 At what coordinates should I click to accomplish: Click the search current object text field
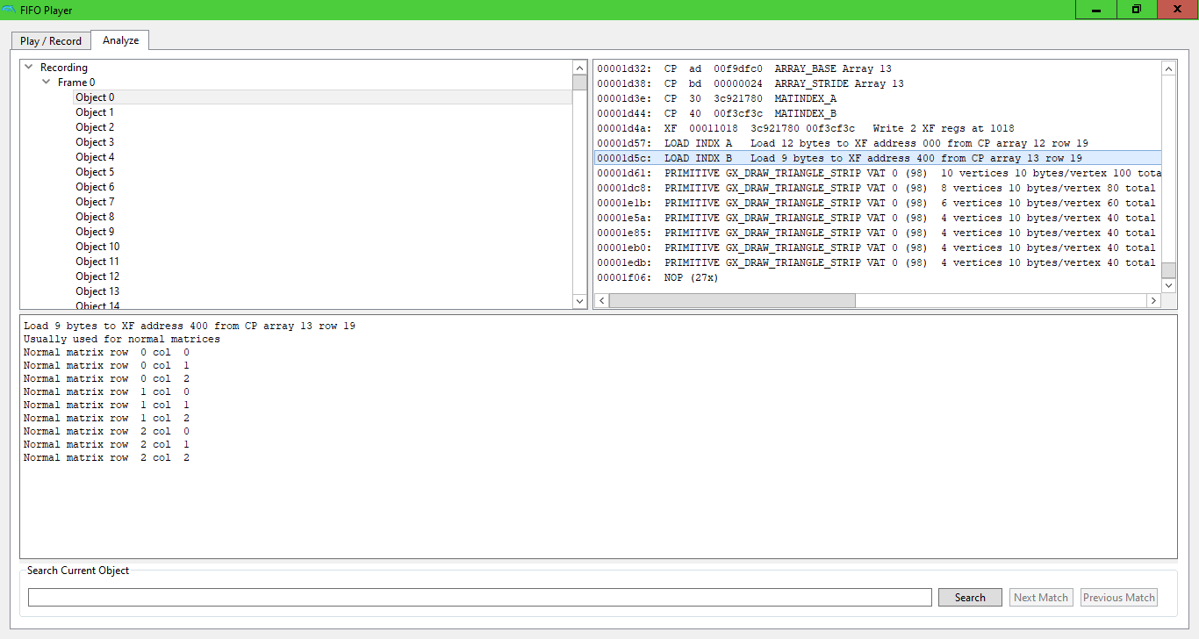click(x=479, y=597)
